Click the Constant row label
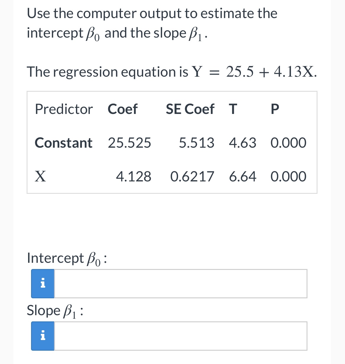The image size is (345, 364). pyautogui.click(x=63, y=143)
